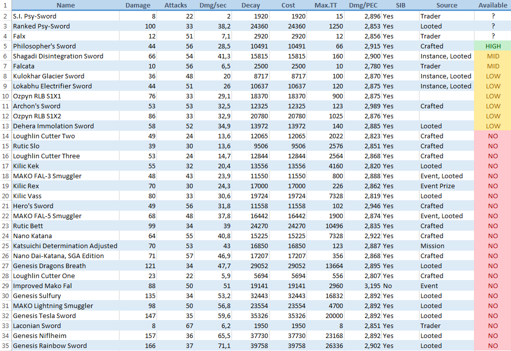511x351 pixels.
Task: Click the Max.TT column header
Action: [x=325, y=5]
